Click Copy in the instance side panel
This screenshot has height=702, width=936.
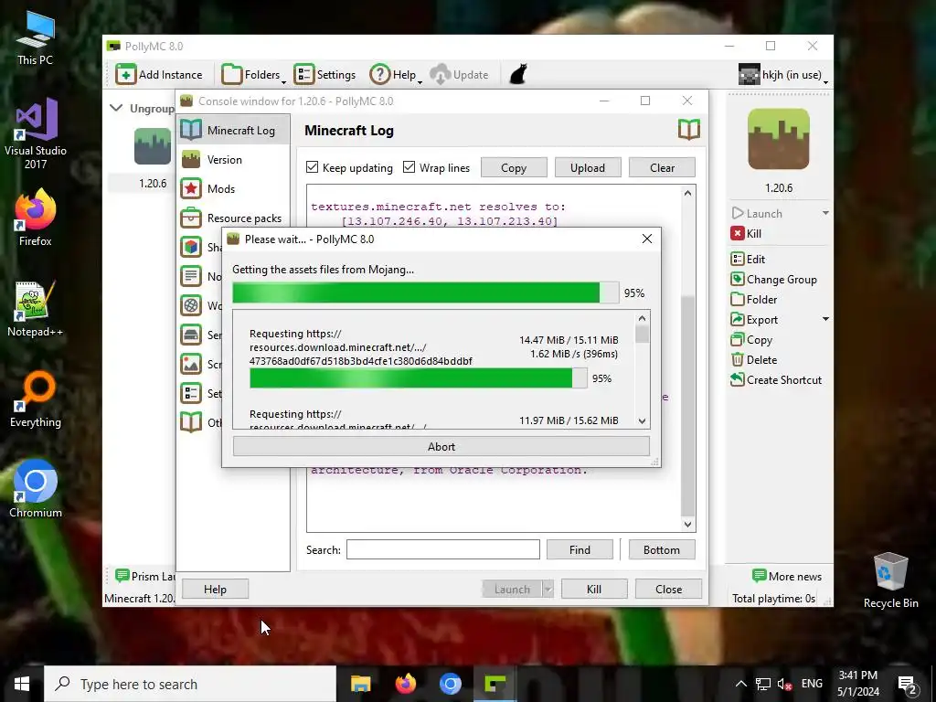click(751, 340)
